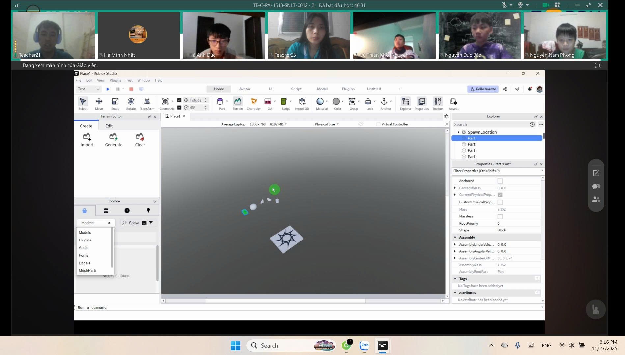The height and width of the screenshot is (355, 625).
Task: Collapse the Assembly properties section
Action: (455, 237)
